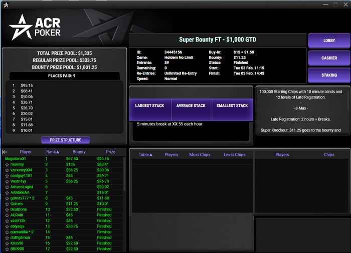Toggle favorite star for duffigilmorr
Viewport: 351px width, 253px height.
(x=7, y=238)
